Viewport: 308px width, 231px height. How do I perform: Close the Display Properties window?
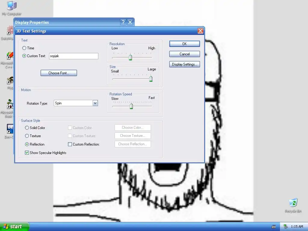click(x=130, y=22)
